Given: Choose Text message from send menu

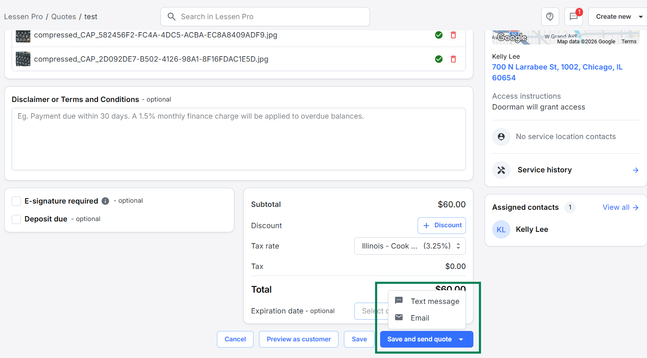Looking at the screenshot, I should (x=434, y=301).
